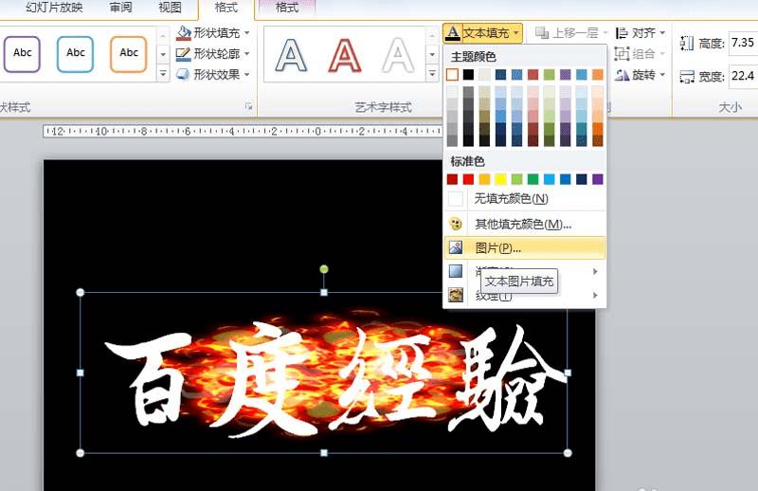
Task: Click the gradient fill square icon
Action: click(456, 271)
